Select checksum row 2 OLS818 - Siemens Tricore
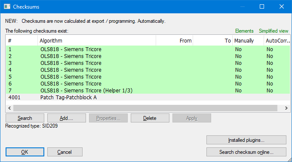Viewport: 292px width, 162px height. (x=148, y=56)
